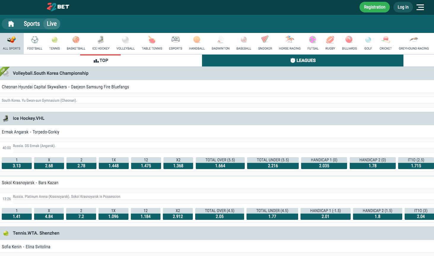Select the TOP tab

point(101,61)
